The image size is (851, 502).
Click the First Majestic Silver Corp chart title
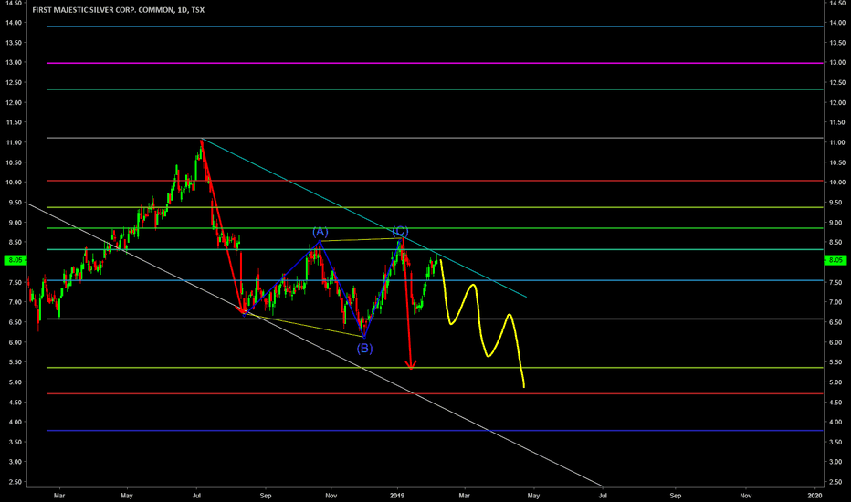click(118, 10)
